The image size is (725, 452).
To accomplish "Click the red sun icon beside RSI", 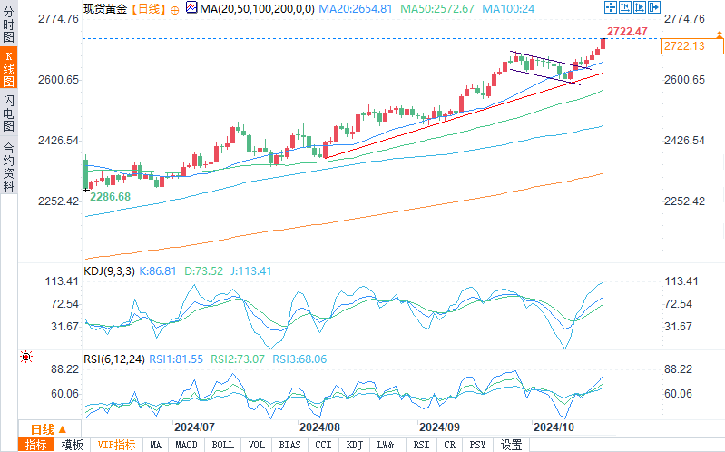I will [x=26, y=357].
